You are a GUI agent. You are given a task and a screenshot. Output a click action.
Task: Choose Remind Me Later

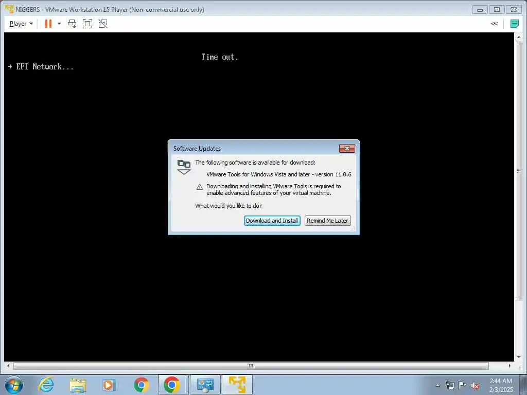(x=327, y=221)
